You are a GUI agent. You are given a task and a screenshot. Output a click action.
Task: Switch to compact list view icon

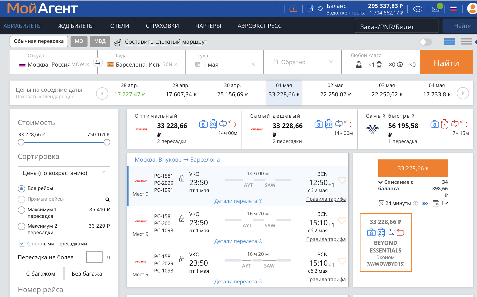[466, 42]
